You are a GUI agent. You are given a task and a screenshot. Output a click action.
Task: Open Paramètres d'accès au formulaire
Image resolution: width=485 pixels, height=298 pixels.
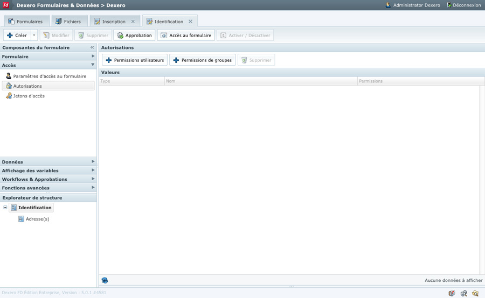[49, 76]
